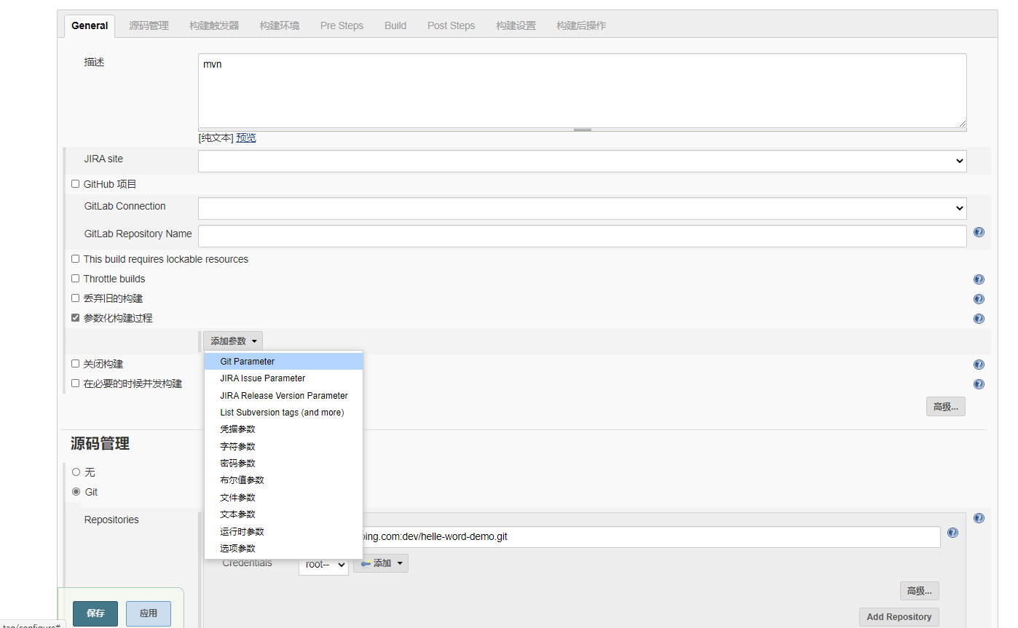The image size is (1018, 628).
Task: Open the GitLab Connection dropdown
Action: pos(582,208)
